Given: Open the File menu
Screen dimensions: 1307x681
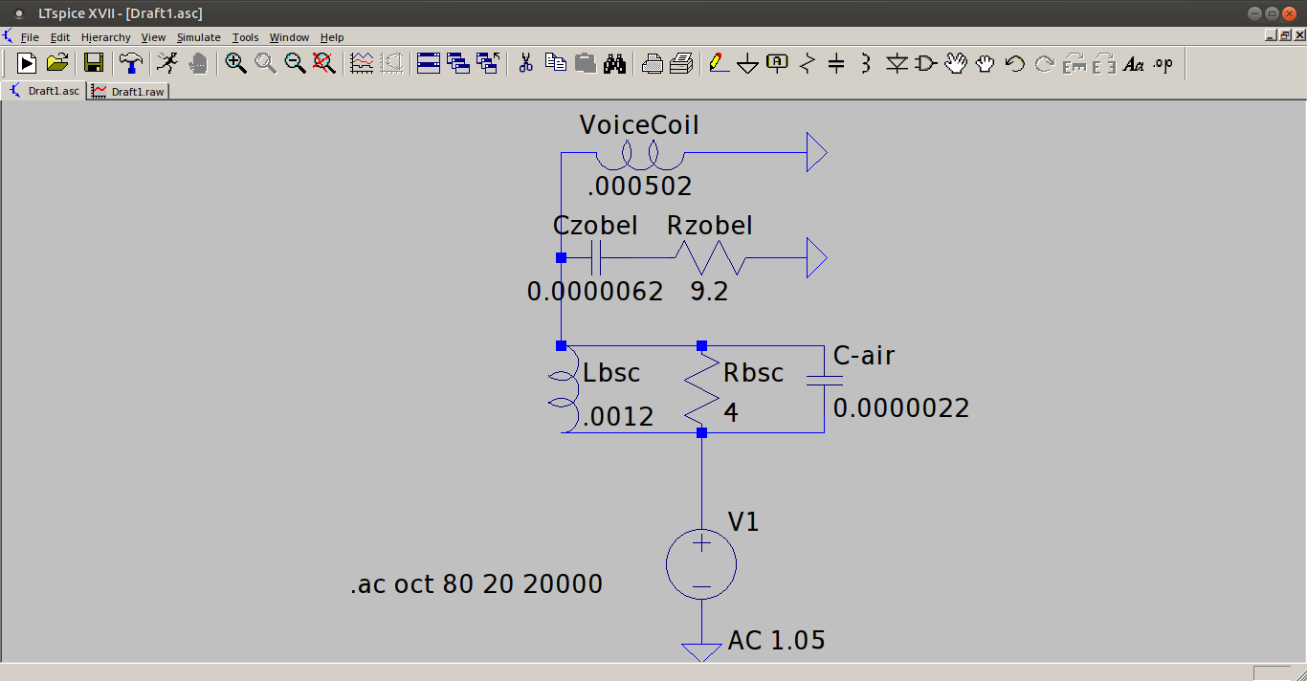Looking at the screenshot, I should pyautogui.click(x=30, y=37).
